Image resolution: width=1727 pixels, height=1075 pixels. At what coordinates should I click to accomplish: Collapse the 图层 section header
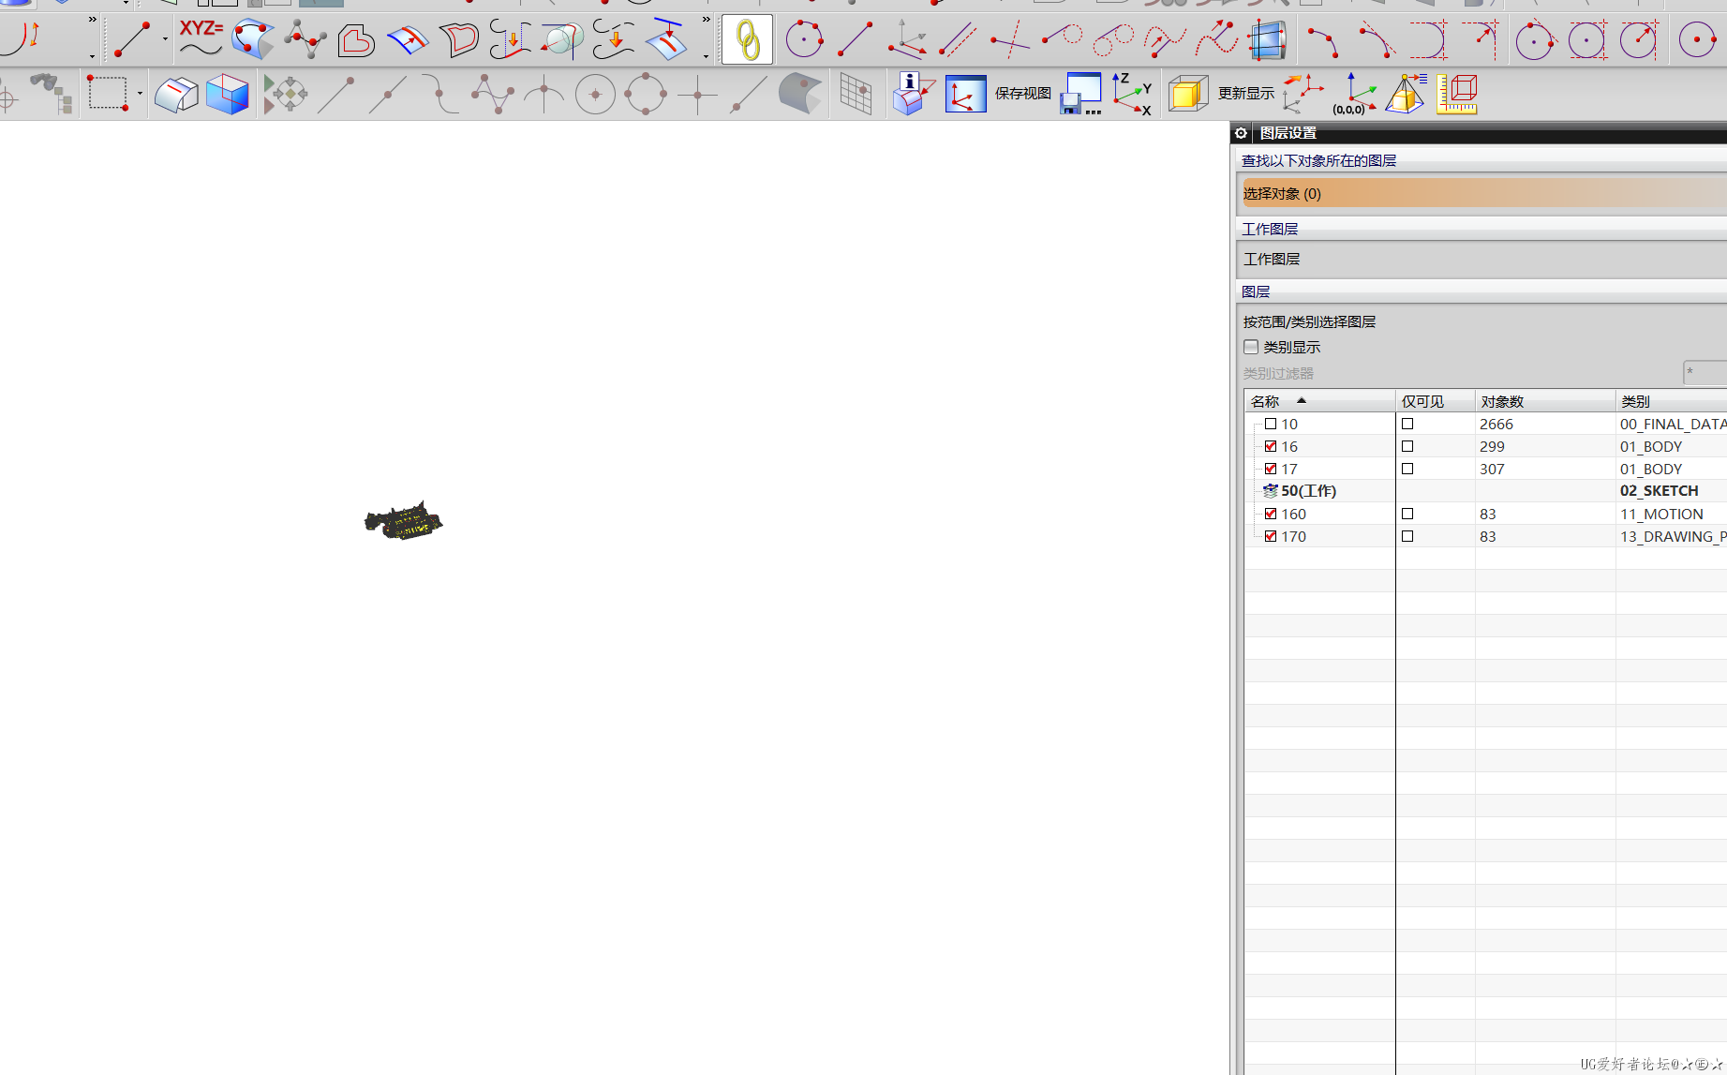point(1481,291)
